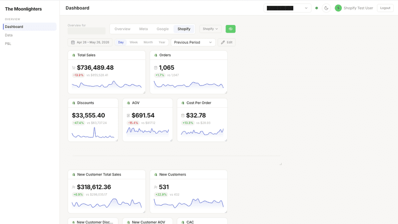Click the Shopify icon on Total Sales card
This screenshot has height=224, width=398.
[74, 55]
